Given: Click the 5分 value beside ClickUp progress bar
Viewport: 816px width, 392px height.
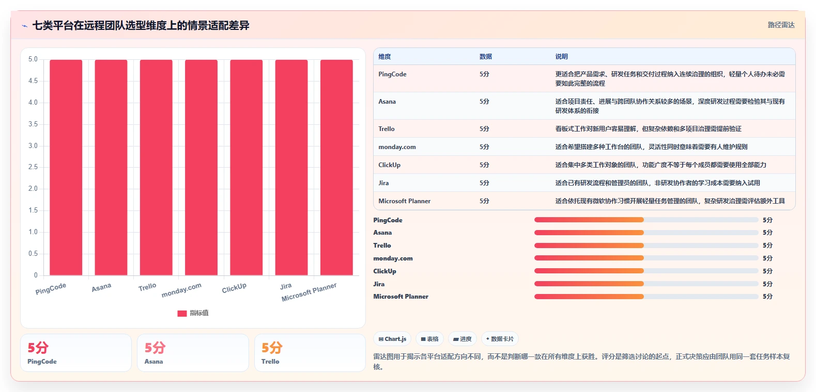Looking at the screenshot, I should [x=767, y=271].
